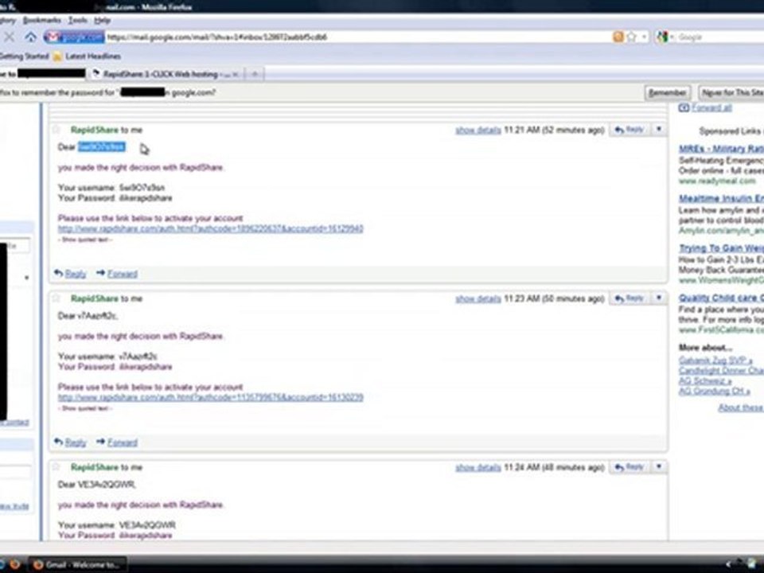
Task: Open the Tools menu
Action: click(x=77, y=21)
